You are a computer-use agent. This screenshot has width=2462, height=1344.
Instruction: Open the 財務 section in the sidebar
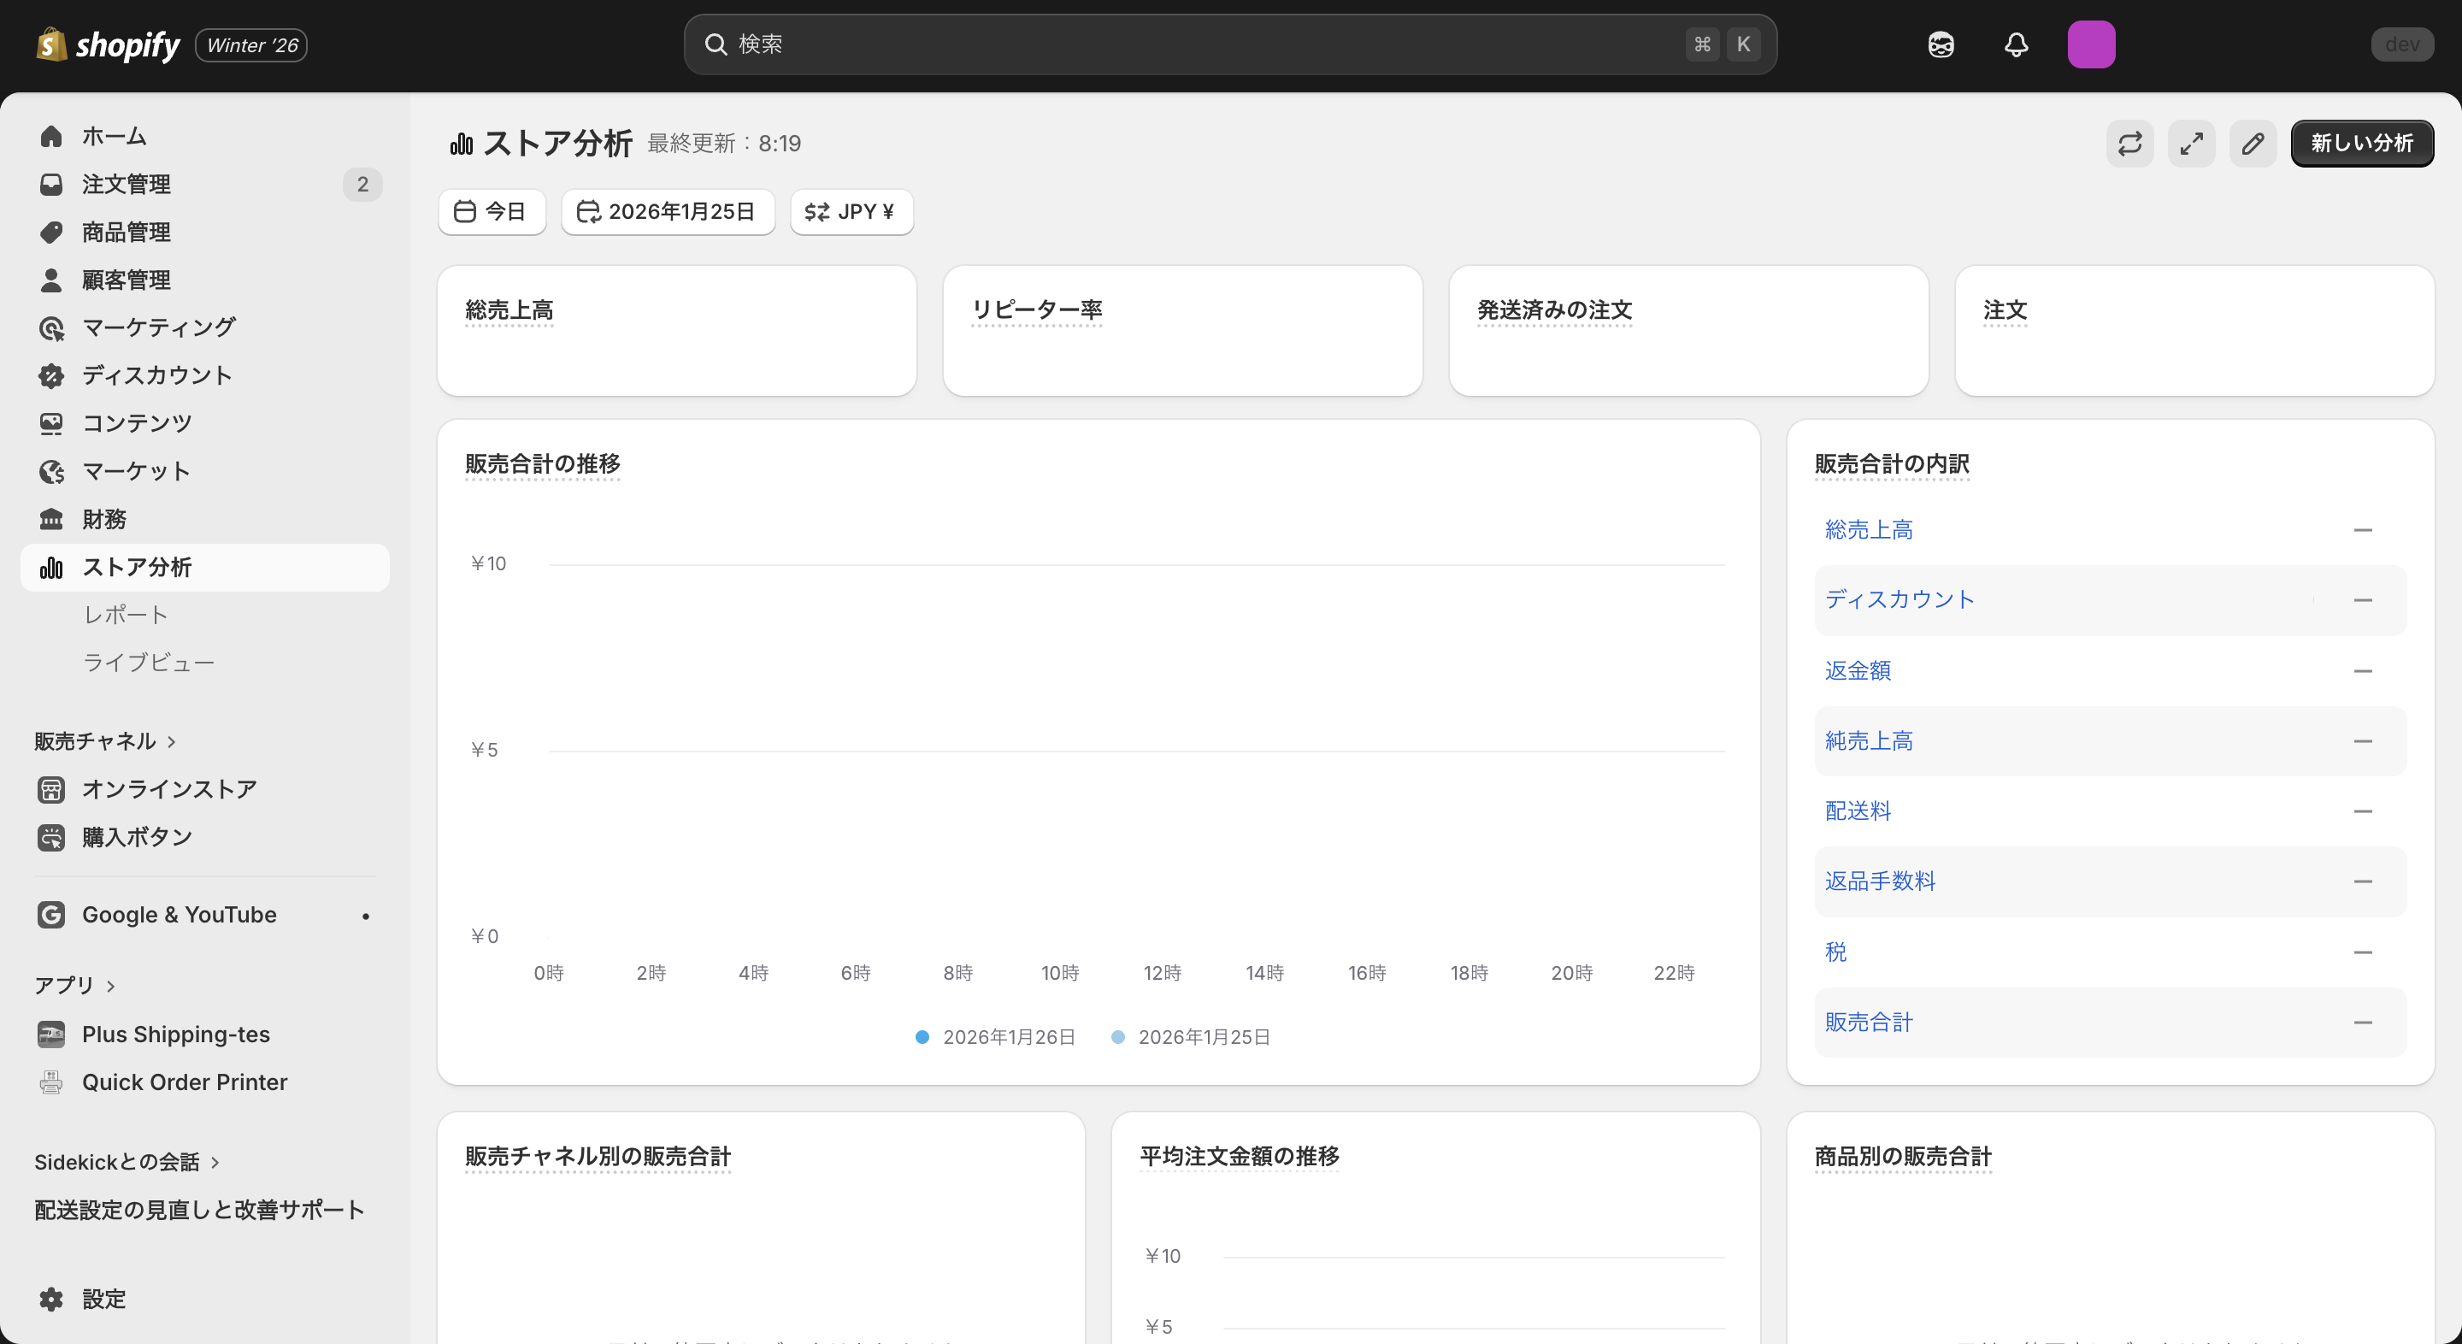tap(103, 518)
